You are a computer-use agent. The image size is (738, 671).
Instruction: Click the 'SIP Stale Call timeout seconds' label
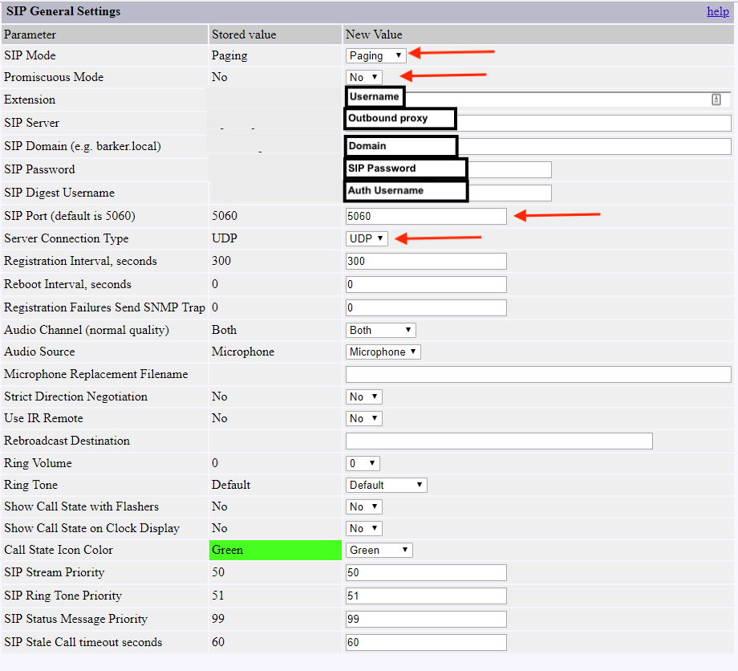tap(83, 642)
